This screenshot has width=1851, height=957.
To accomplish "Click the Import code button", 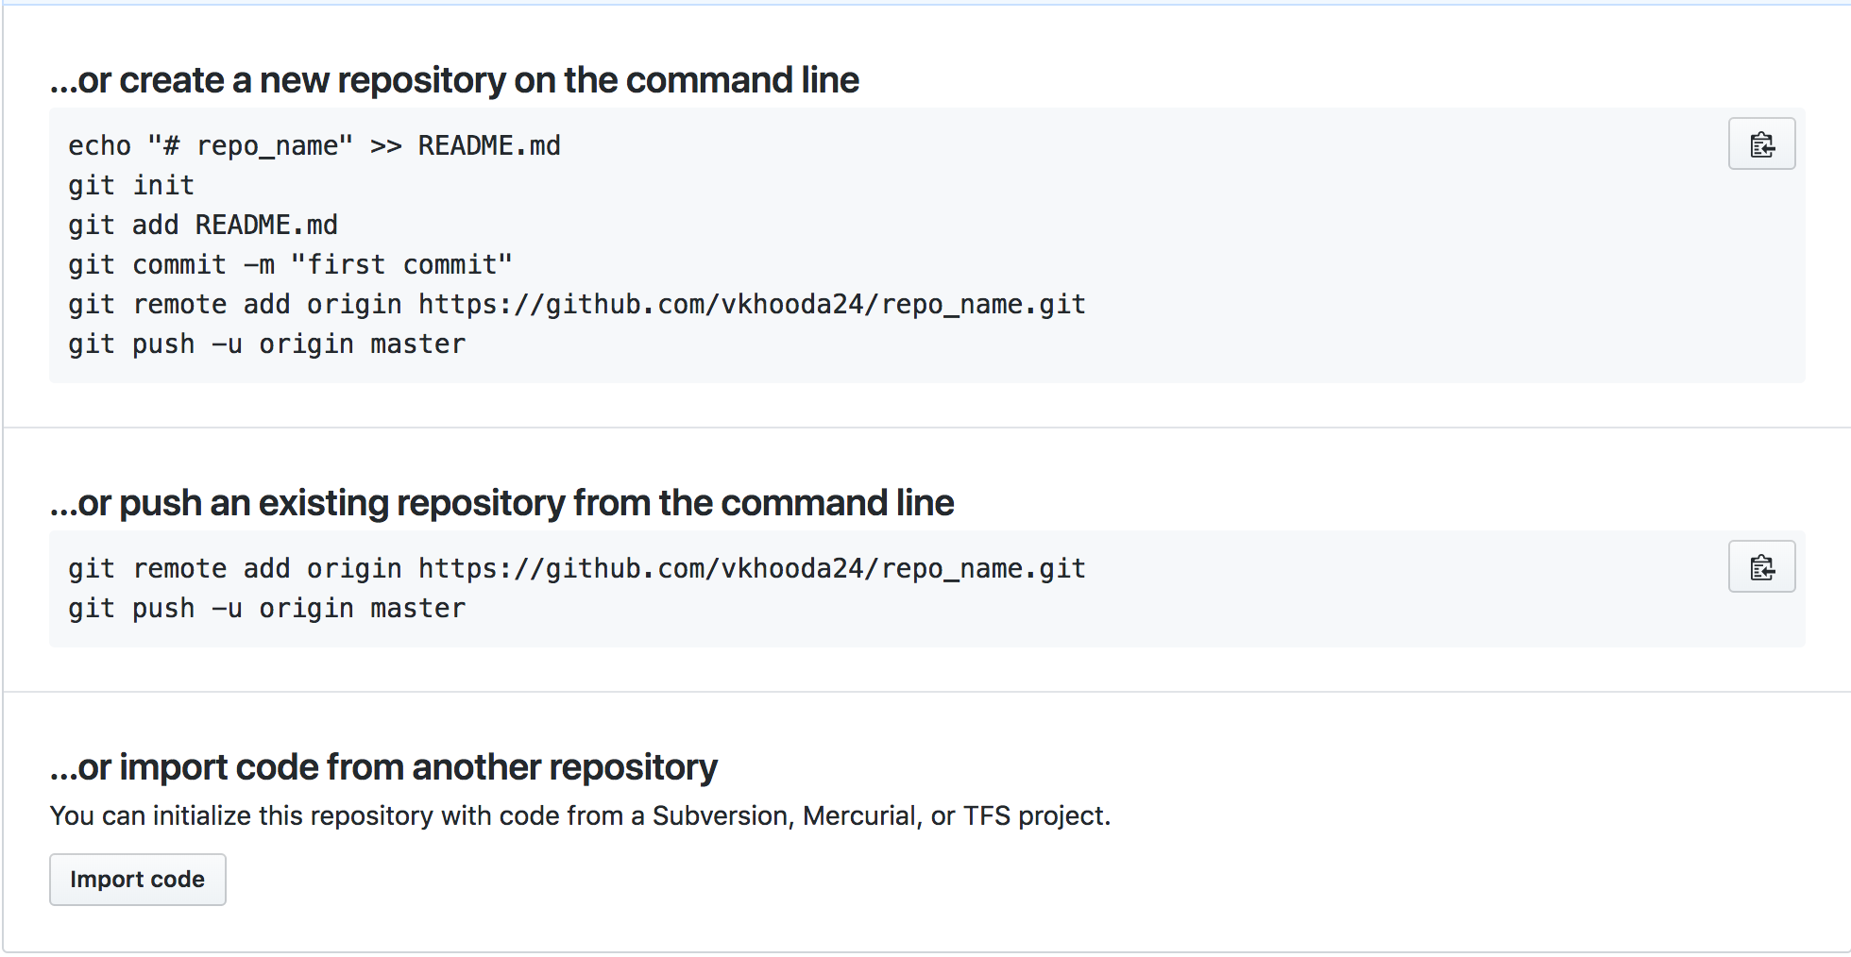I will [138, 880].
